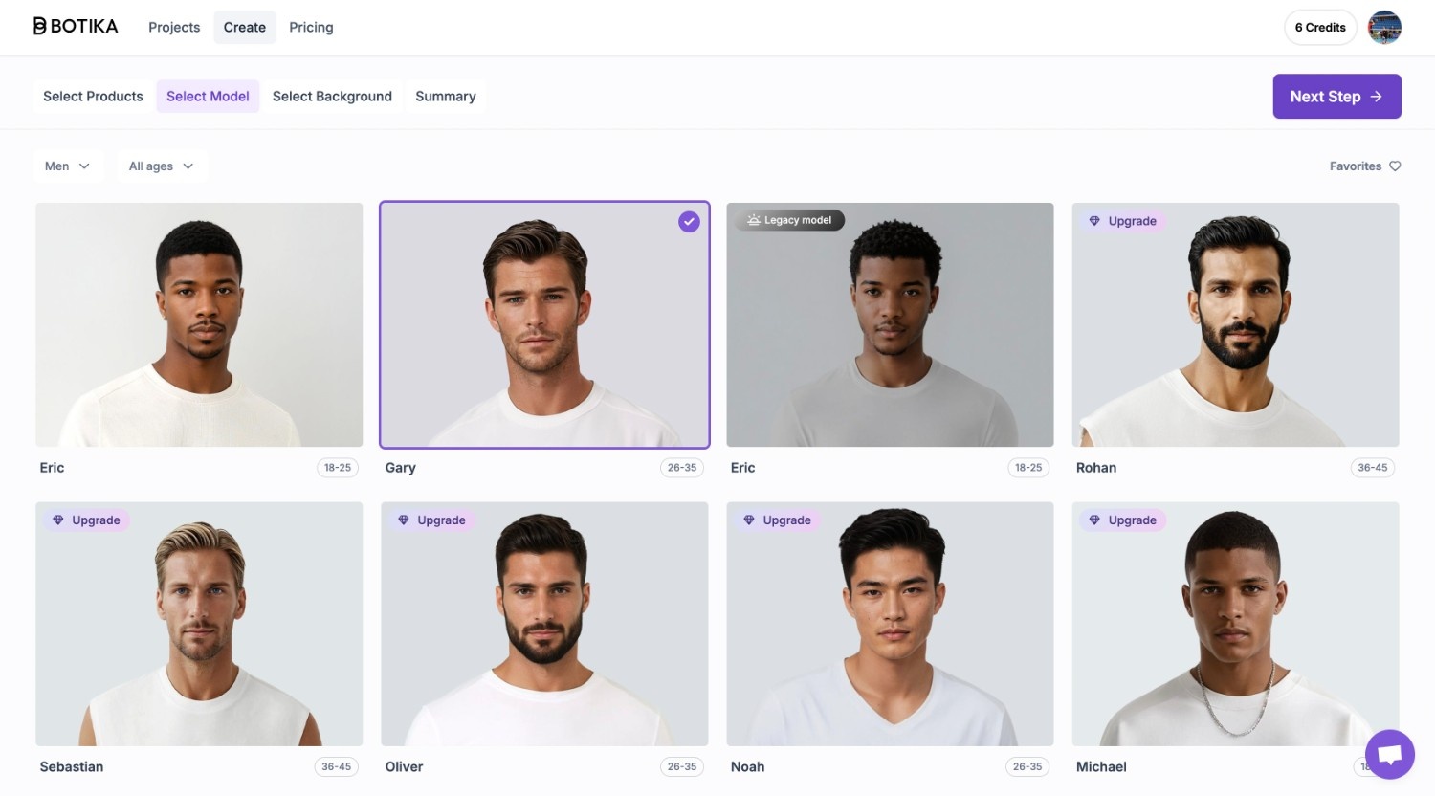Click the Upgrade badge on Oliver
This screenshot has height=796, width=1435.
432,520
